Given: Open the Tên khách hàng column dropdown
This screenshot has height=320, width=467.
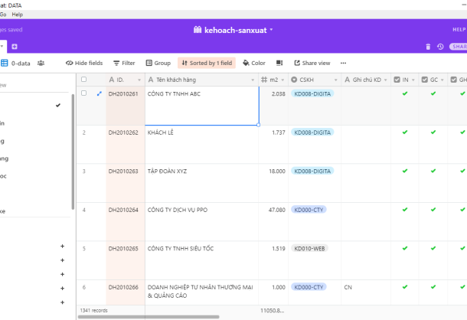Looking at the screenshot, I should (x=253, y=80).
